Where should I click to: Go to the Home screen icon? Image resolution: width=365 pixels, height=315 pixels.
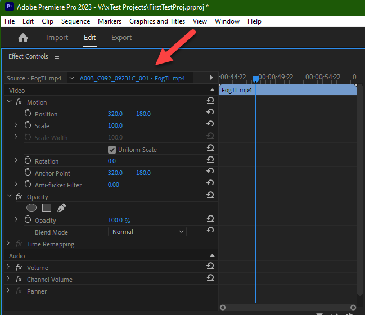(x=23, y=38)
